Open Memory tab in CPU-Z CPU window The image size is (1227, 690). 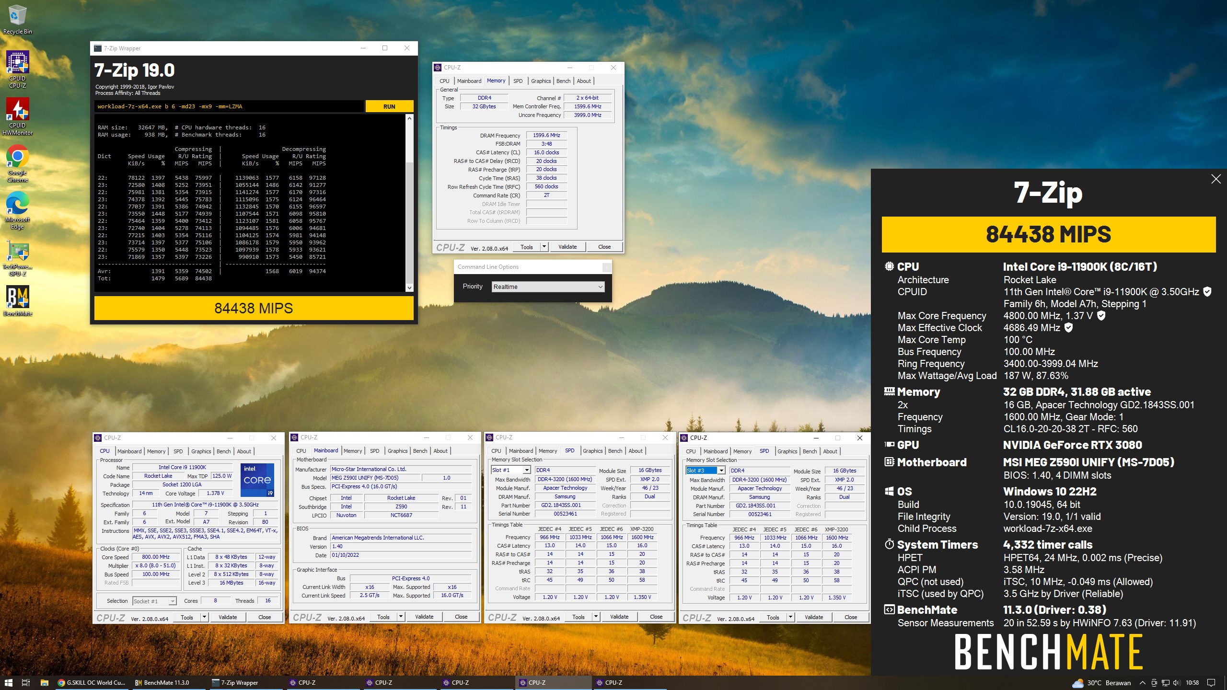pos(156,451)
